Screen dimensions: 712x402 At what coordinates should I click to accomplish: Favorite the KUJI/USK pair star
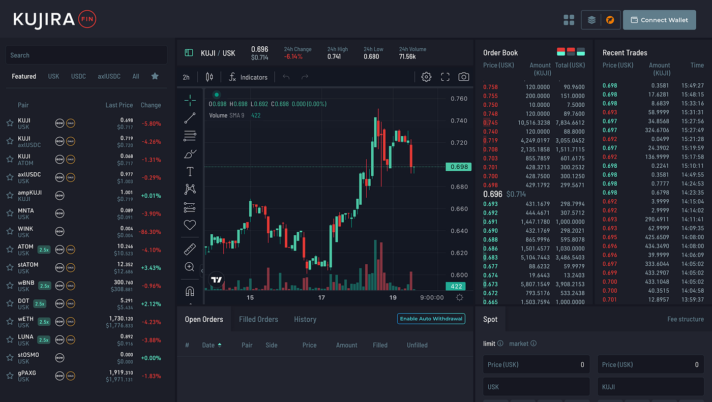point(9,122)
